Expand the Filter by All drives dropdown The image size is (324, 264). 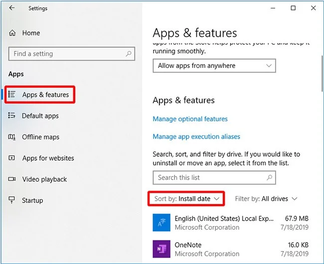click(266, 199)
